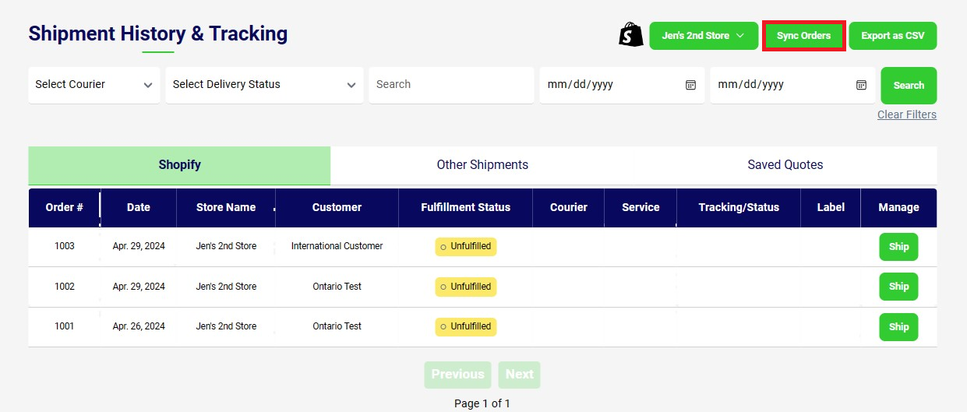Click the Courier column header
The width and height of the screenshot is (967, 412).
pos(569,207)
